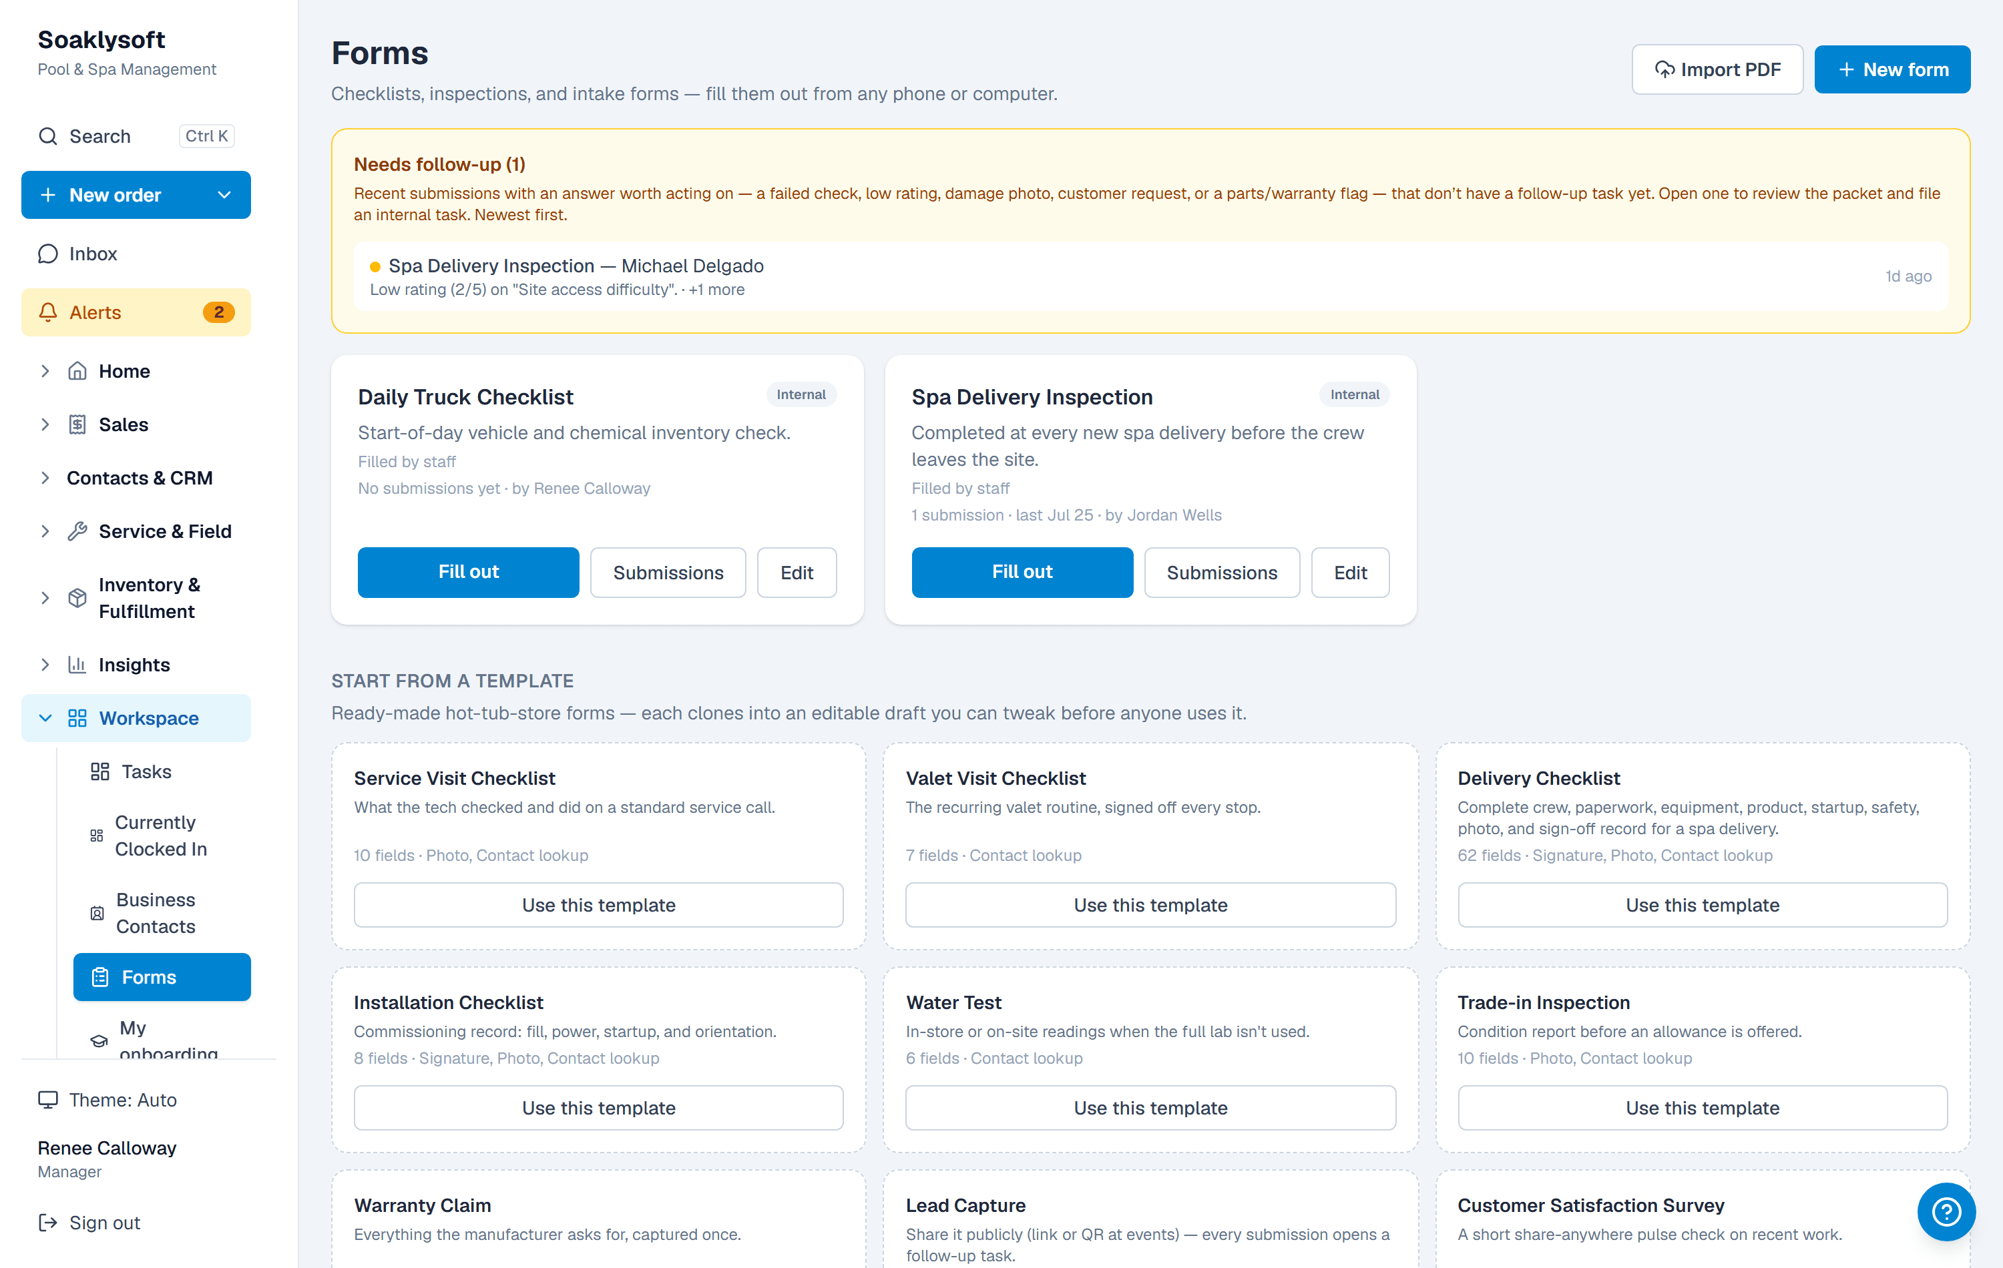Click the Service & Field wrench icon

(x=77, y=531)
